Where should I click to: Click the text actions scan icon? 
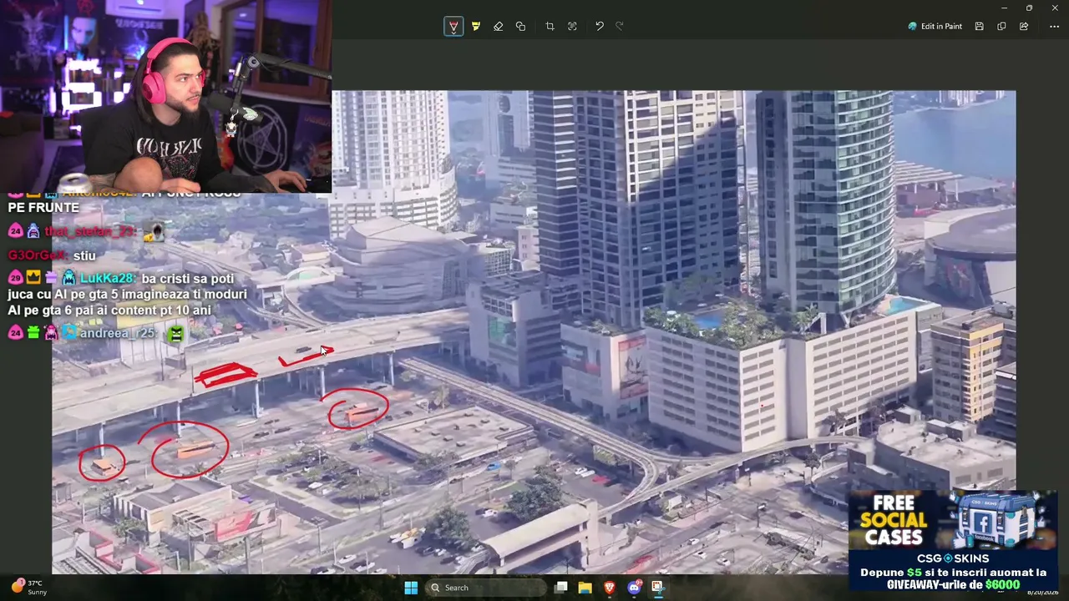[x=572, y=27]
